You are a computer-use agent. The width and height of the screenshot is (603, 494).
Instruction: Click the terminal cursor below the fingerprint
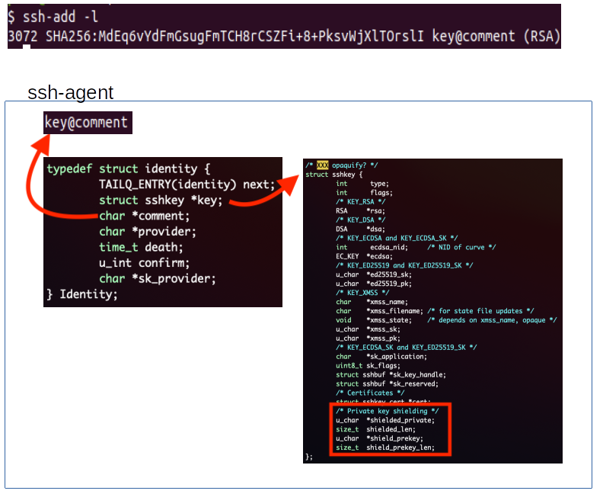pyautogui.click(x=27, y=47)
